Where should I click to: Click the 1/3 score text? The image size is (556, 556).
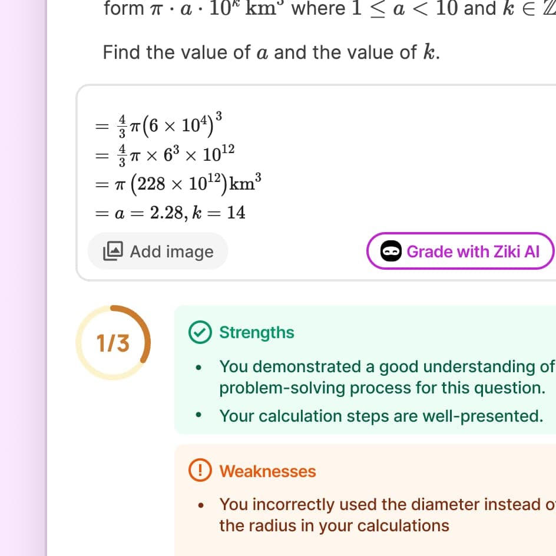coord(113,343)
